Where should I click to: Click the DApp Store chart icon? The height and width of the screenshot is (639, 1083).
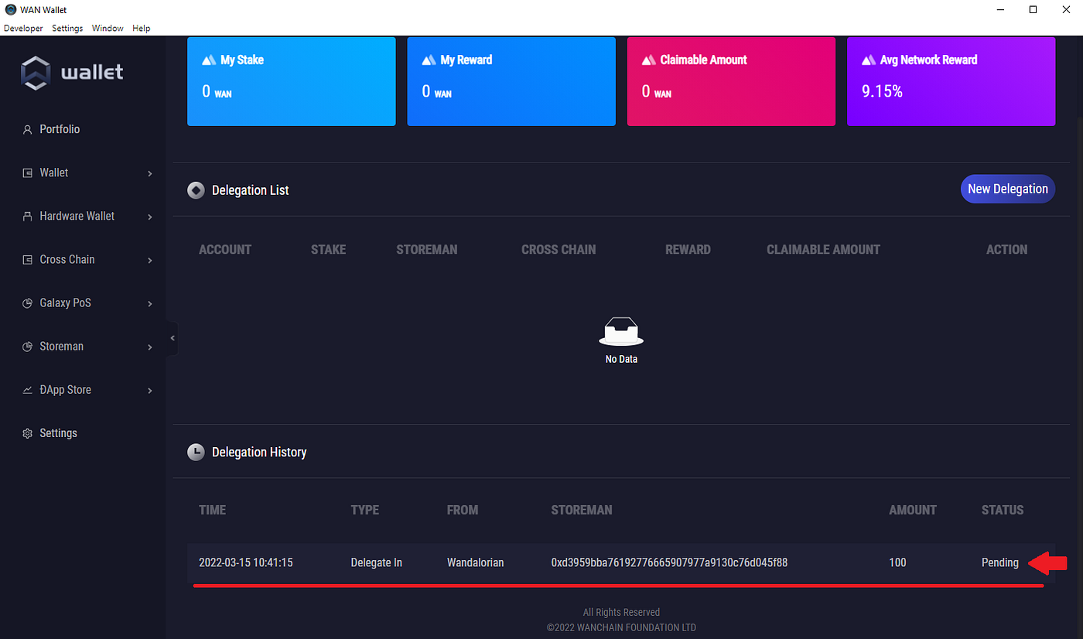(x=27, y=390)
